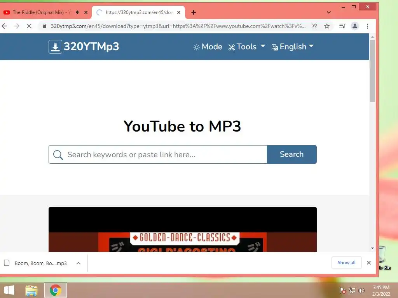
Task: Open File Explorer from the taskbar
Action: pos(31,290)
